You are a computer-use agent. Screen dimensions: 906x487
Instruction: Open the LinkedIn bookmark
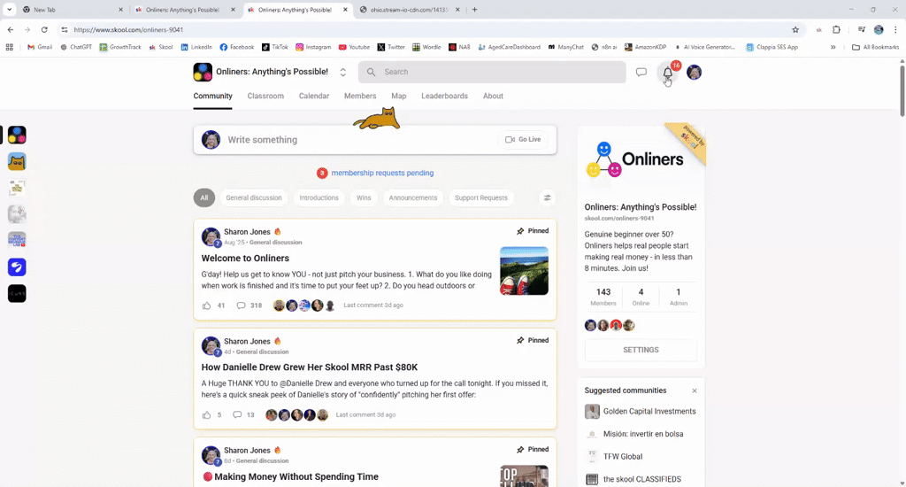coord(196,48)
